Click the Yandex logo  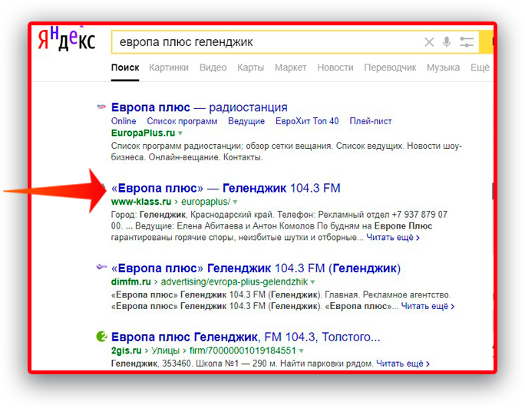click(x=66, y=38)
